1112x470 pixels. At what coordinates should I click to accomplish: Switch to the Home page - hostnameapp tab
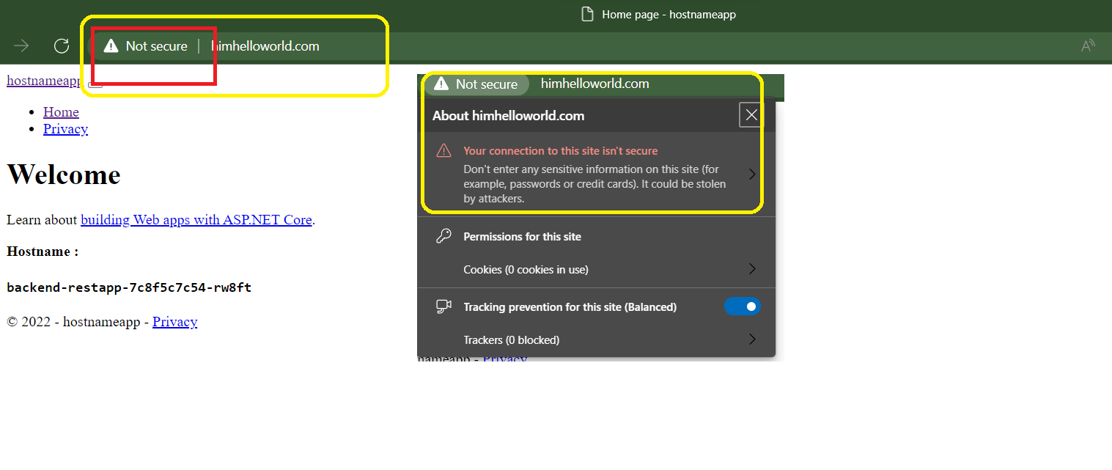pyautogui.click(x=658, y=14)
